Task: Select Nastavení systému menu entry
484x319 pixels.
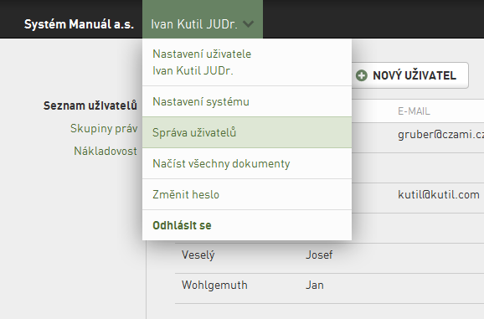Action: point(247,101)
